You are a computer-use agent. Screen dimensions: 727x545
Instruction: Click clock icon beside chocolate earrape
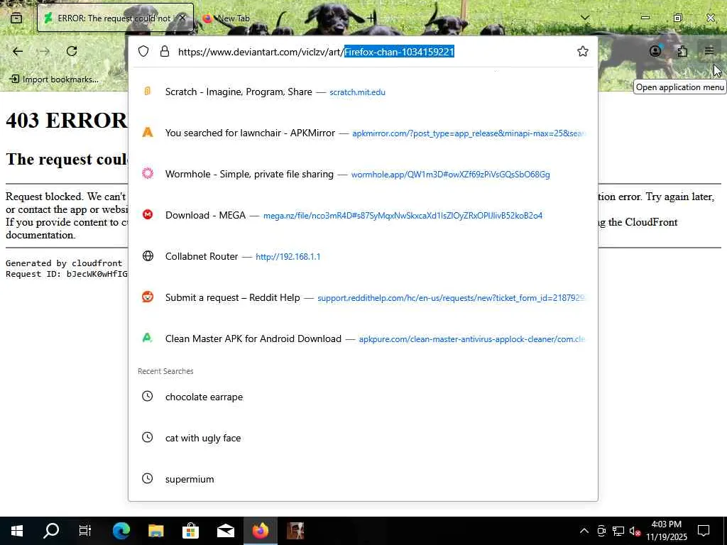click(x=147, y=396)
